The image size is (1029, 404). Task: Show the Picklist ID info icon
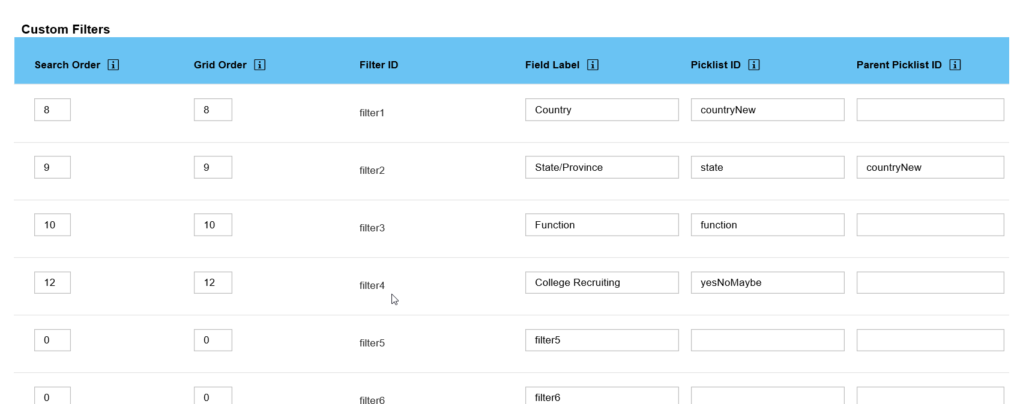[x=754, y=65]
